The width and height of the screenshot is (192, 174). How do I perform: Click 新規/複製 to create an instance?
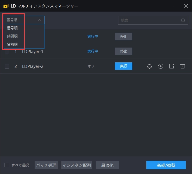166,165
